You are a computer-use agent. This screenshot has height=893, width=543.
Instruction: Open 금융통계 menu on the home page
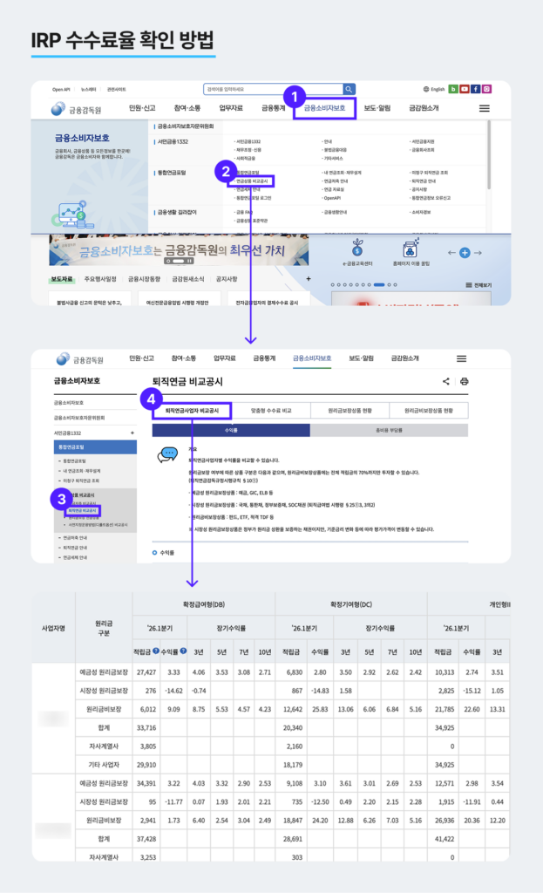pos(273,108)
